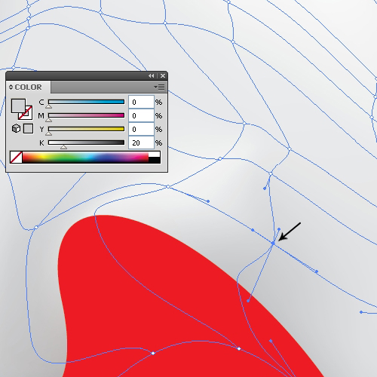Click the M percentage input field
Screen dimensions: 377x377
[x=141, y=115]
